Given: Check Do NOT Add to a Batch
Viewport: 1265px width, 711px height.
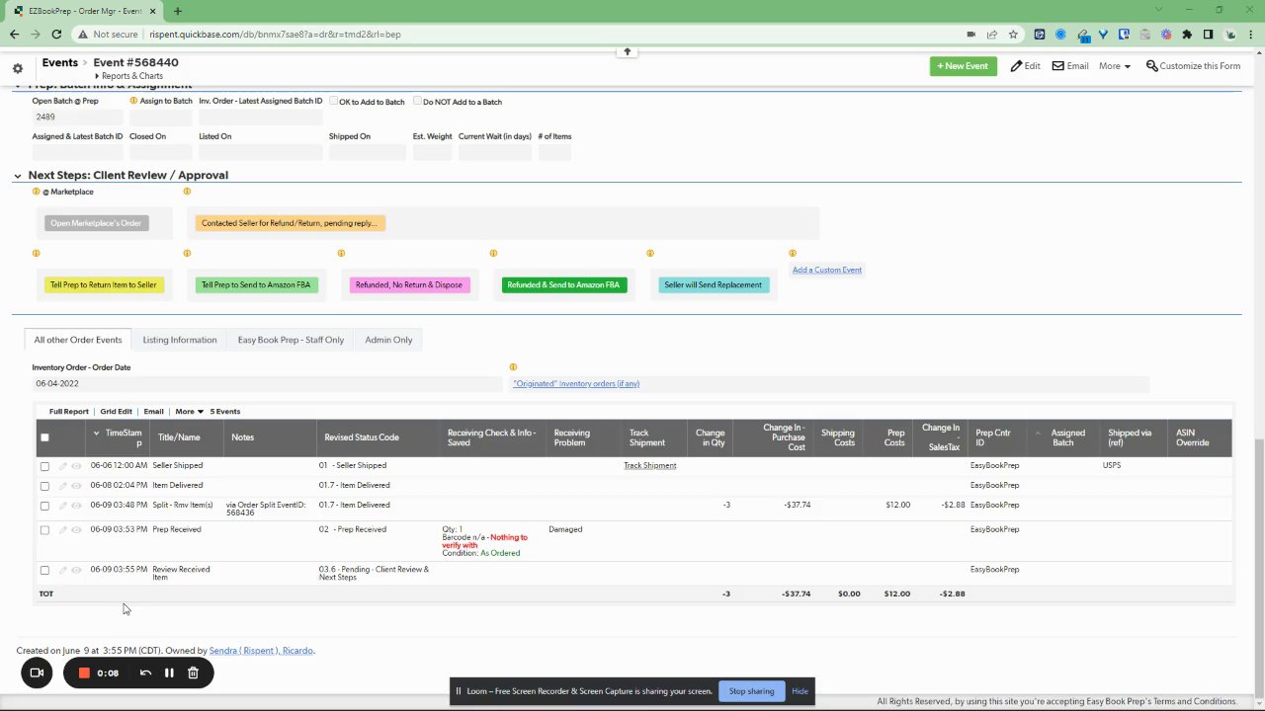Looking at the screenshot, I should tap(418, 101).
